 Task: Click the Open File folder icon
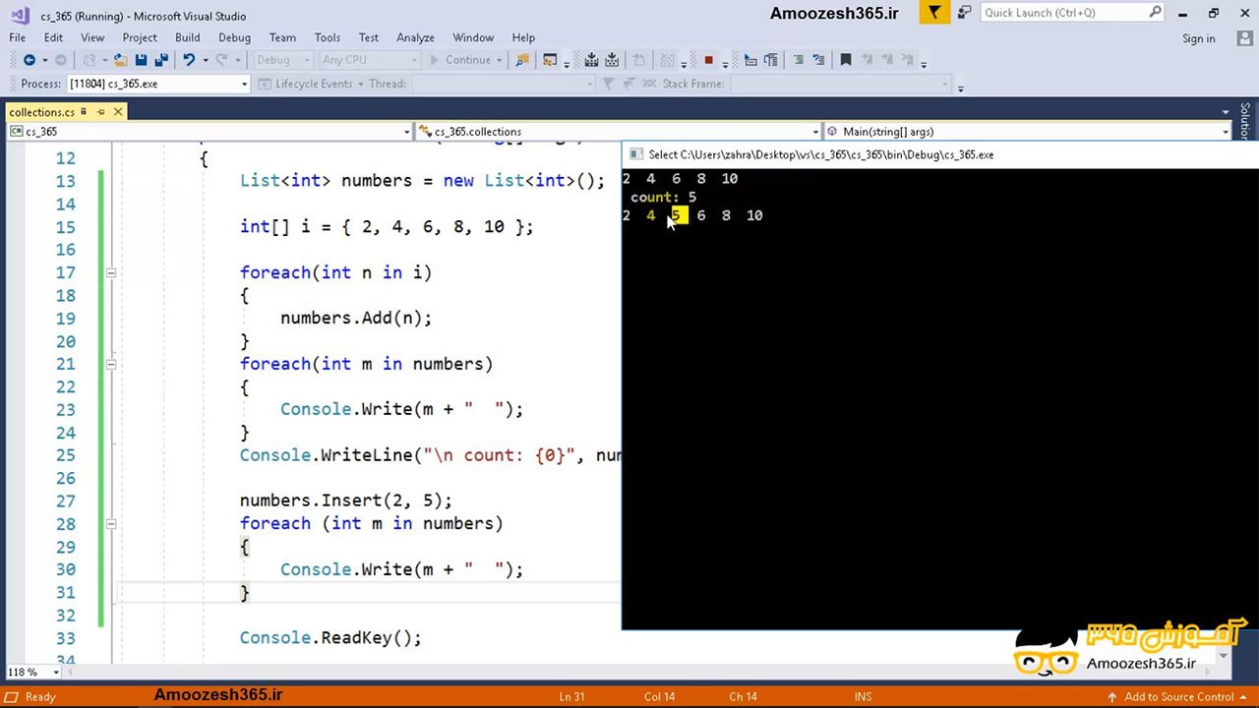tap(121, 60)
